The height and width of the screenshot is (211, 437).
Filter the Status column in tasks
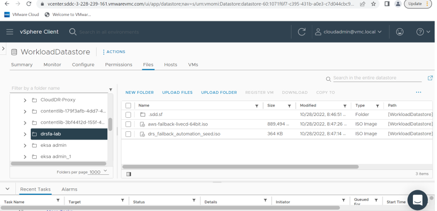pos(194,200)
